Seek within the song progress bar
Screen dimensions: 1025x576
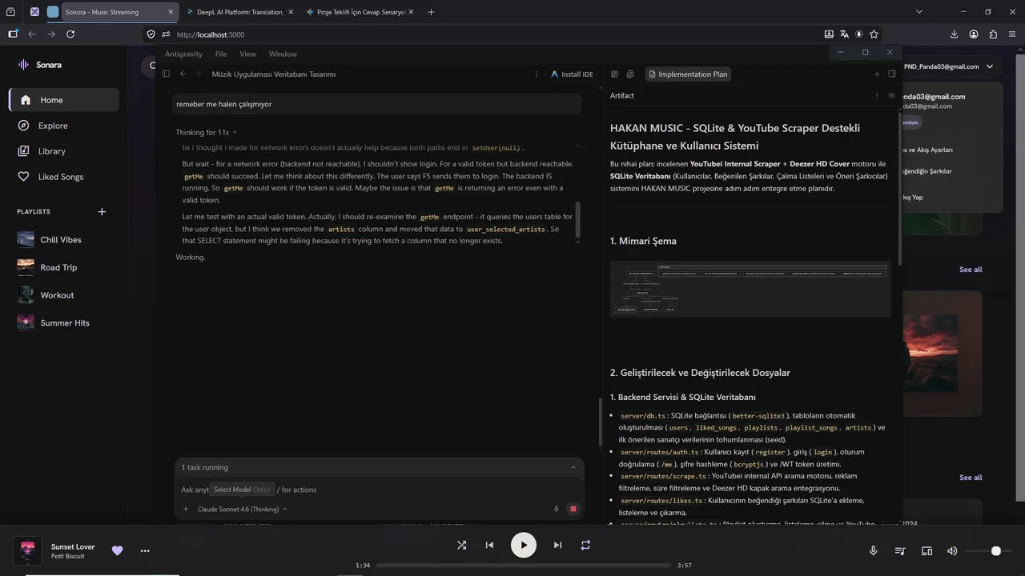tap(524, 566)
